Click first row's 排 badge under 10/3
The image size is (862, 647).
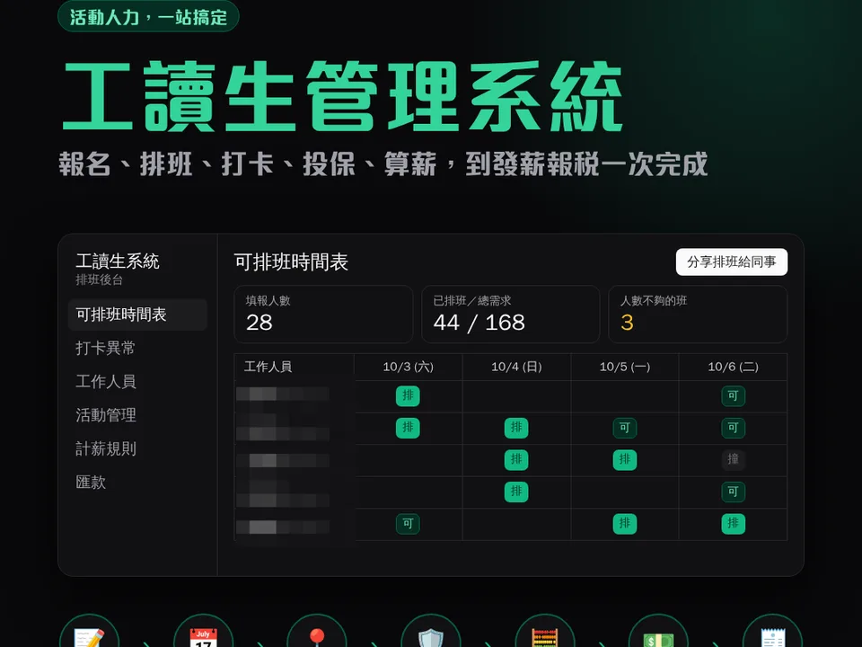tap(408, 395)
